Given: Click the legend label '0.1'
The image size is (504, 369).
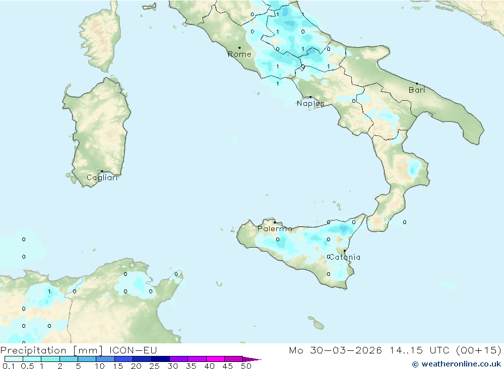Looking at the screenshot, I should point(9,366).
